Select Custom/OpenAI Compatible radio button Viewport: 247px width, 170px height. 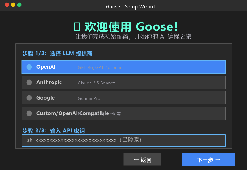coord(29,113)
